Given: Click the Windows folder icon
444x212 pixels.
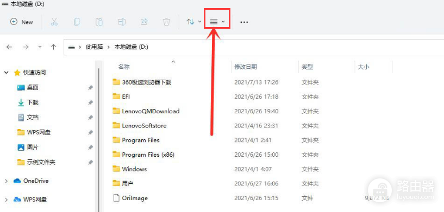Looking at the screenshot, I should coord(116,169).
